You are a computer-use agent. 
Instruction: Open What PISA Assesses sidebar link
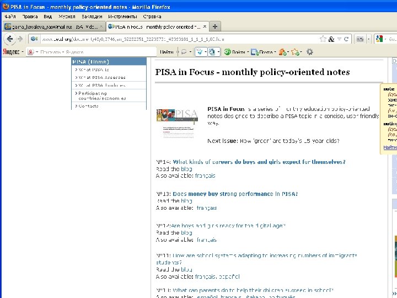click(101, 77)
